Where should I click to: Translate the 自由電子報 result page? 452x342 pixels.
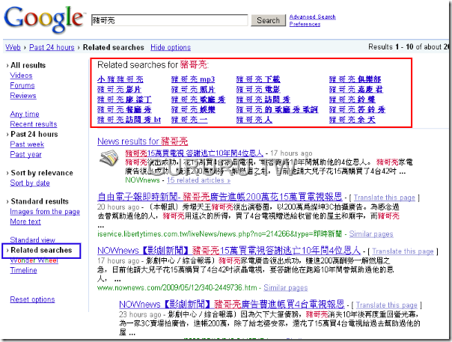384,198
